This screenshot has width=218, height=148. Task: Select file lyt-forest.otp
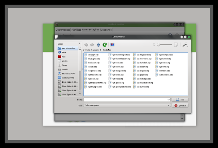116,75
